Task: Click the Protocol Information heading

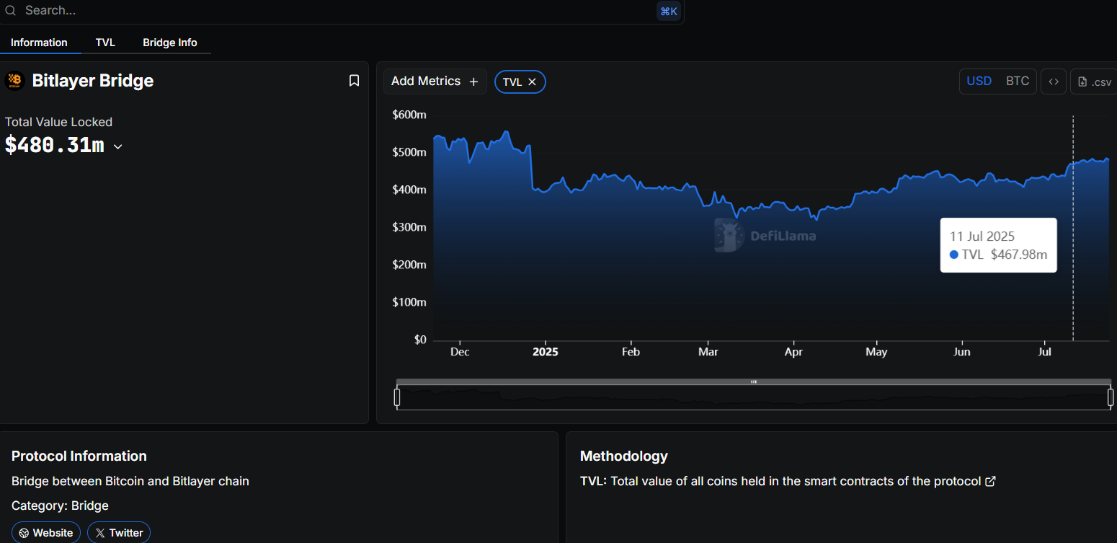Action: (x=79, y=456)
